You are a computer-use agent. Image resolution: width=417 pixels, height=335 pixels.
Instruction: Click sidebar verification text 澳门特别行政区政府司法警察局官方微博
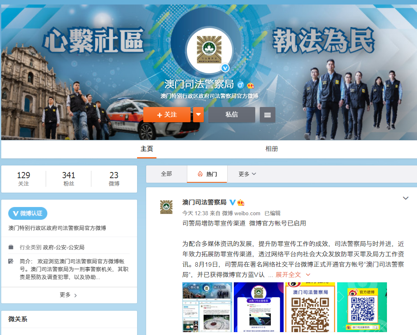coord(57,228)
